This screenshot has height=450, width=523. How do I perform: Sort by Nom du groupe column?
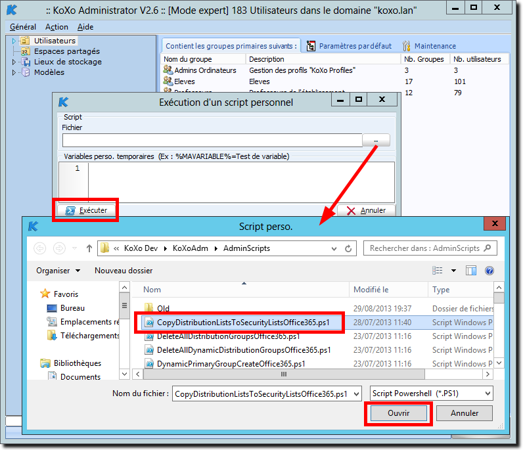tap(203, 59)
